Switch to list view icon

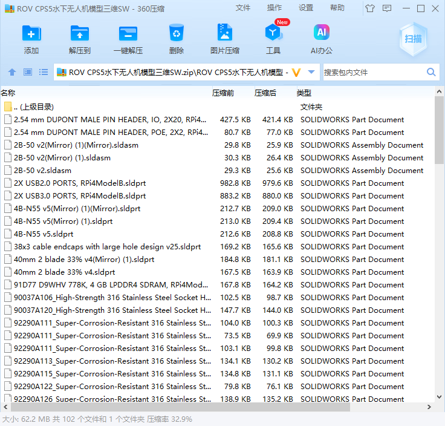44,72
